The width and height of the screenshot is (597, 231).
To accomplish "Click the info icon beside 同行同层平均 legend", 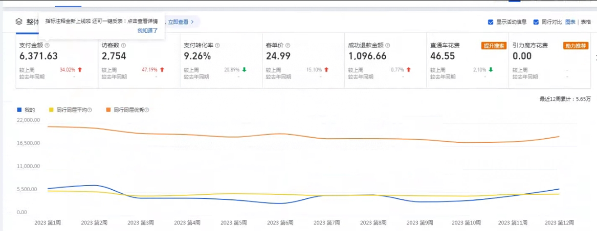I will point(90,110).
